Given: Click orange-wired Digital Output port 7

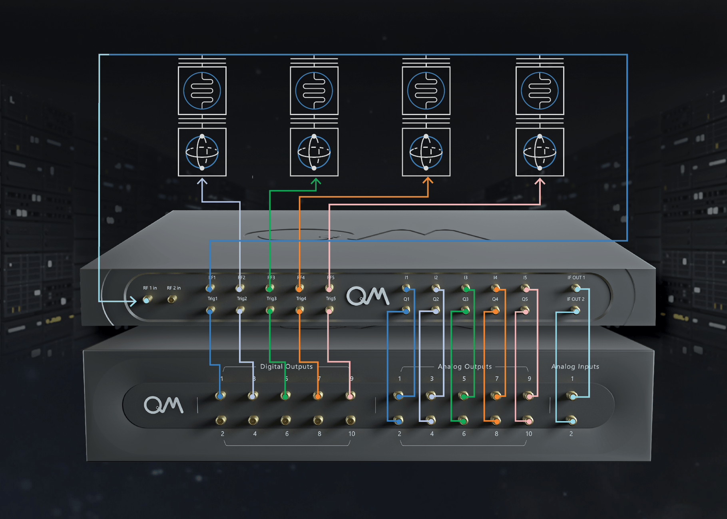Looking at the screenshot, I should point(318,396).
